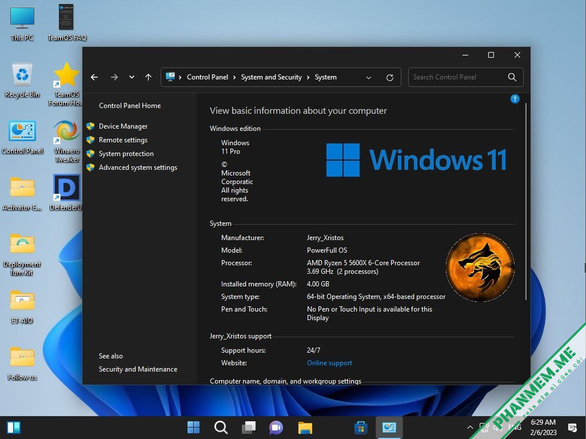586x439 pixels.
Task: Click the search magnifier in Control Panel
Action: point(512,77)
